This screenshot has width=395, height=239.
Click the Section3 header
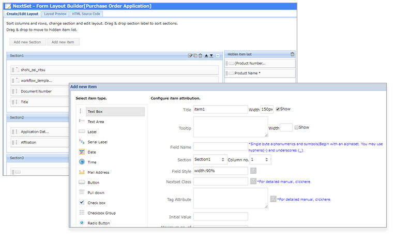coord(38,158)
